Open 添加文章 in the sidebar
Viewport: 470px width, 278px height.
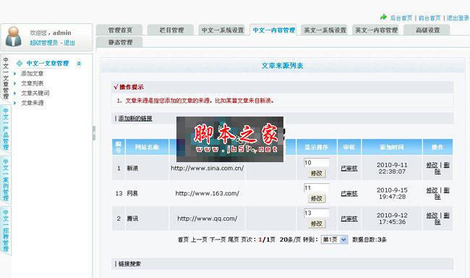click(33, 74)
